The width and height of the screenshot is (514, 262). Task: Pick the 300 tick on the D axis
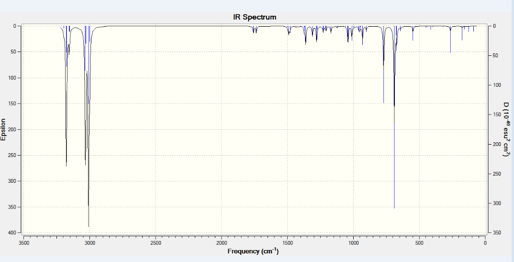coord(496,203)
